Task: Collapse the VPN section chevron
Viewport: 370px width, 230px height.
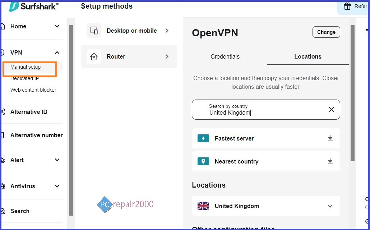Action: 57,52
